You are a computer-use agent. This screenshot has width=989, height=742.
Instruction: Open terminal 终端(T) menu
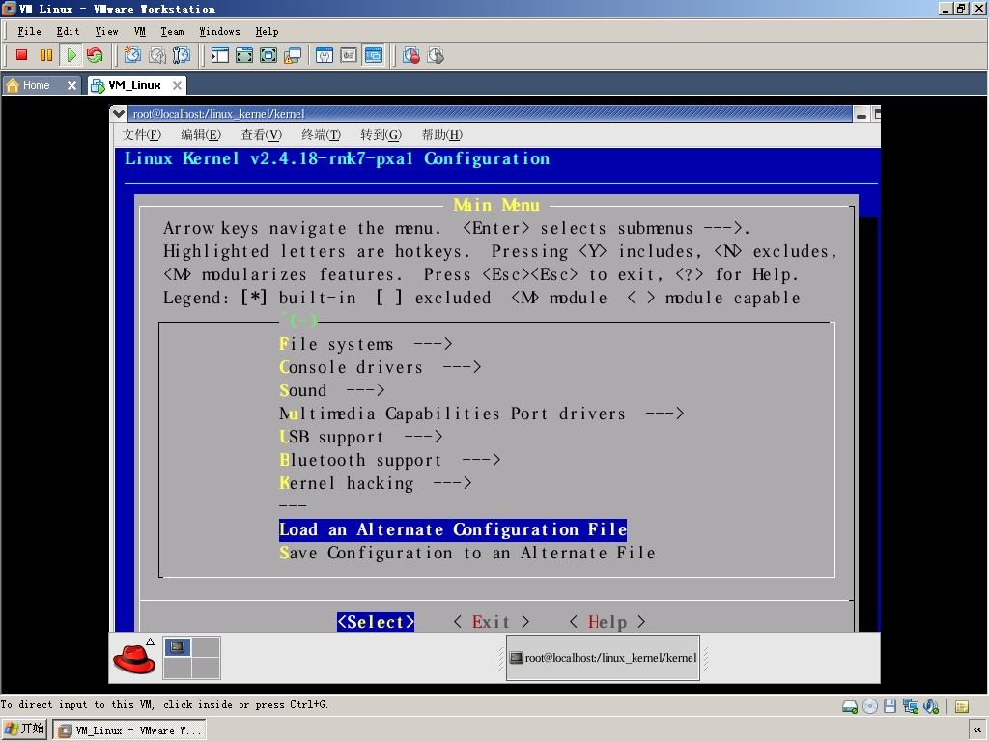tap(321, 134)
